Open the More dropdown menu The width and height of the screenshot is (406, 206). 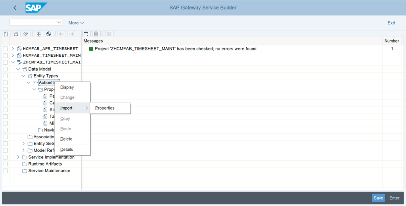click(76, 23)
